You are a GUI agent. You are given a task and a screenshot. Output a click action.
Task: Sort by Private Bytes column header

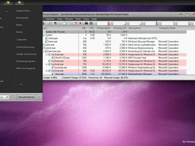coord(104,28)
